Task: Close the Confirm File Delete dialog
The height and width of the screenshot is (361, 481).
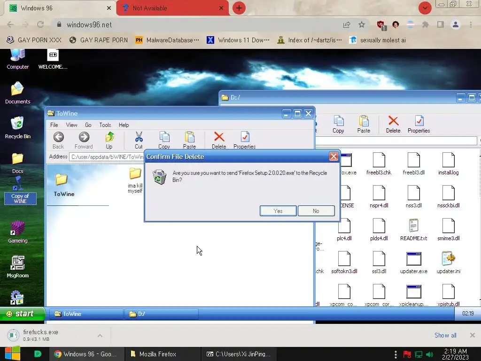Action: coord(334,157)
